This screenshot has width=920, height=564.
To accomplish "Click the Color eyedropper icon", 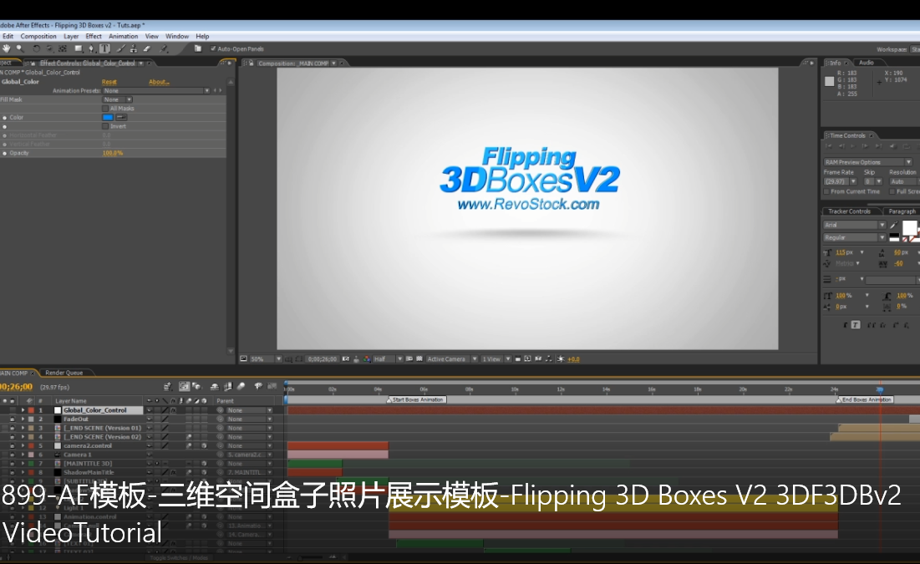I will [x=121, y=117].
